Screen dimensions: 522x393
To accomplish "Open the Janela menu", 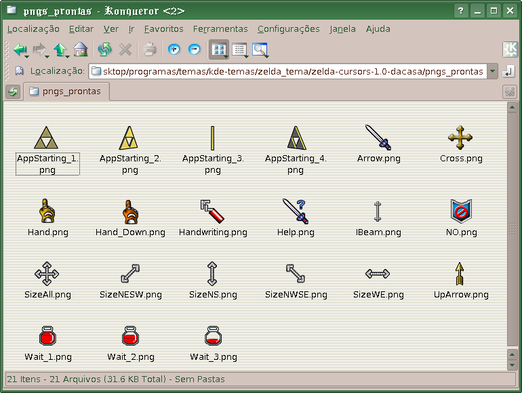I will pos(342,29).
